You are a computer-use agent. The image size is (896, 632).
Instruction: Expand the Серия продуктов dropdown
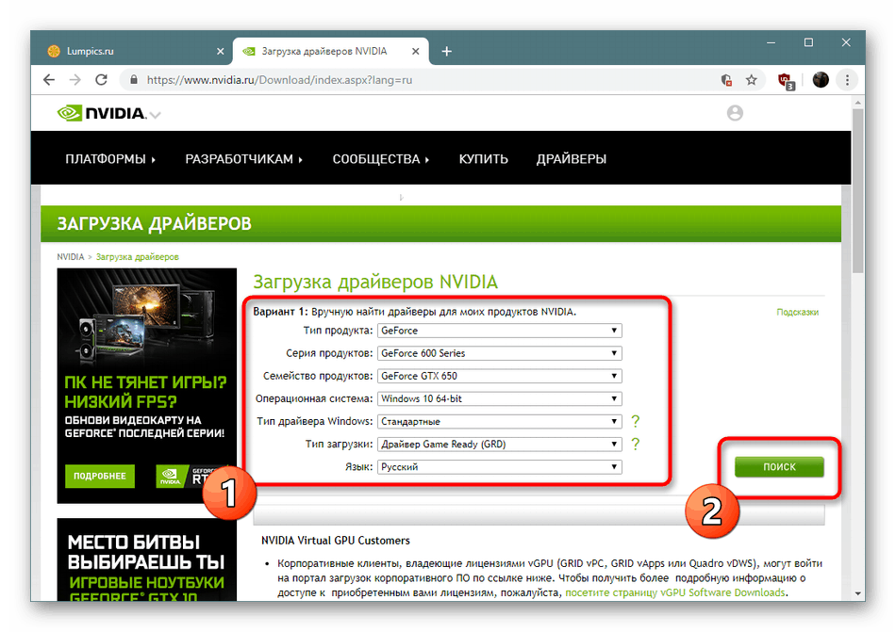[500, 353]
